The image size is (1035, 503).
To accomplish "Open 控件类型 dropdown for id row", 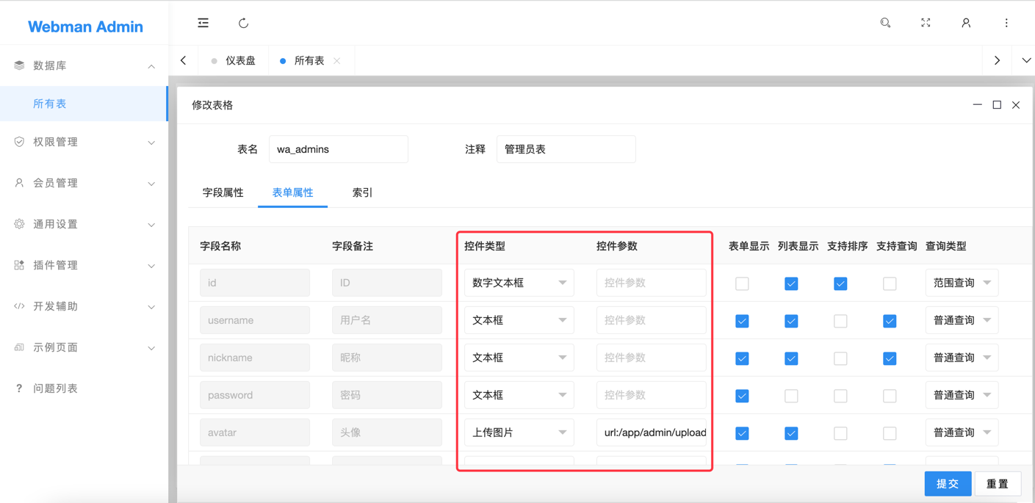I will pos(519,283).
